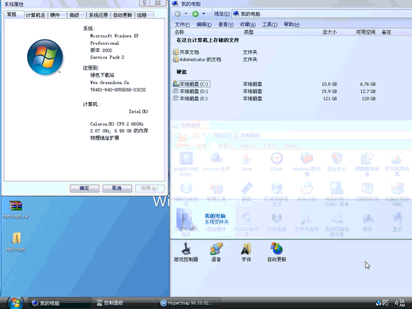Click the 硬盘 group heading
Image resolution: width=412 pixels, height=309 pixels.
tap(181, 72)
